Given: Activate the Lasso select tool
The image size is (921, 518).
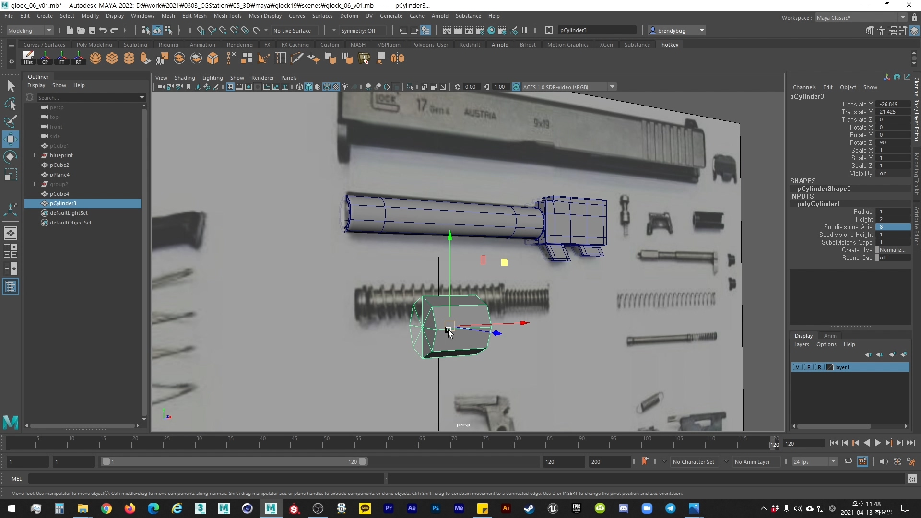Looking at the screenshot, I should [x=11, y=104].
